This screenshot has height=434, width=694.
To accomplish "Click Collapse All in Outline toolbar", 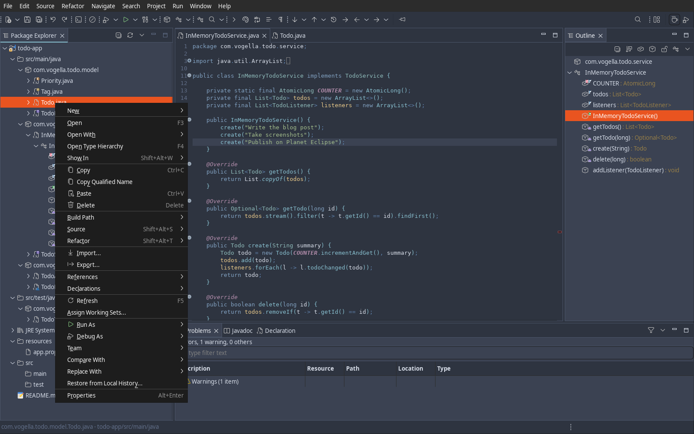I will pyautogui.click(x=617, y=49).
